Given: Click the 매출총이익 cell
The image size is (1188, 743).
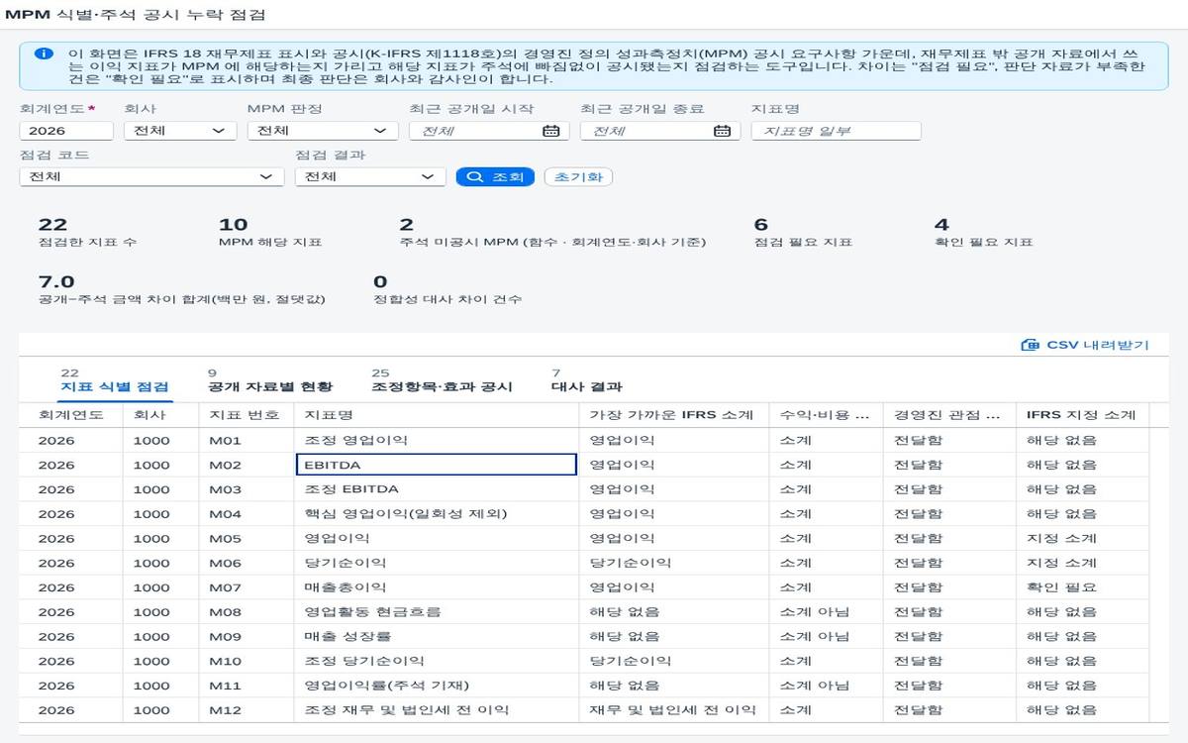Looking at the screenshot, I should tap(437, 587).
